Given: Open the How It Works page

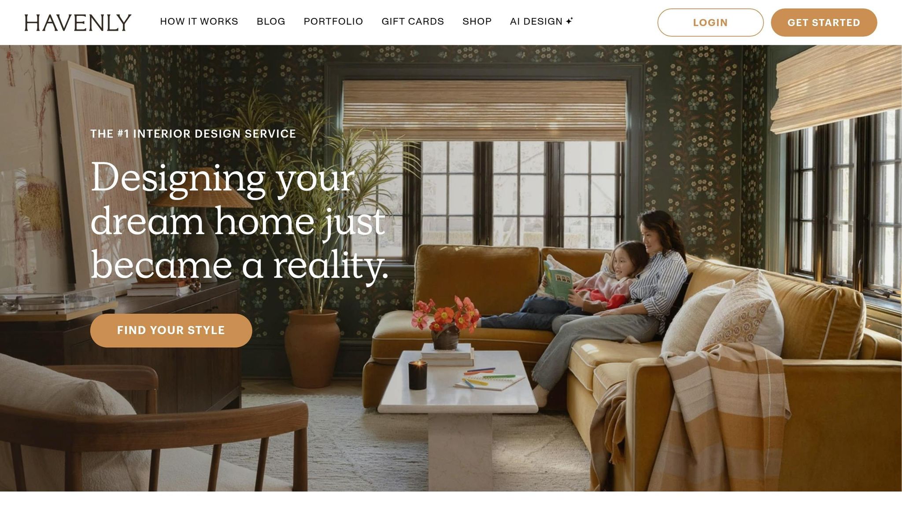Looking at the screenshot, I should (x=199, y=22).
